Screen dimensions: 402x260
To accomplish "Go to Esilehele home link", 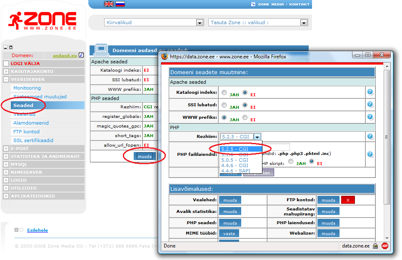I will [37, 230].
